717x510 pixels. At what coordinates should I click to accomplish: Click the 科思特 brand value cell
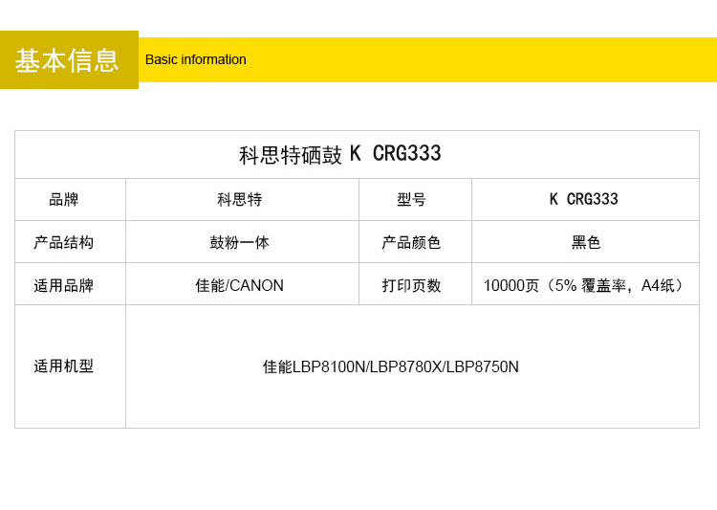[x=240, y=200]
